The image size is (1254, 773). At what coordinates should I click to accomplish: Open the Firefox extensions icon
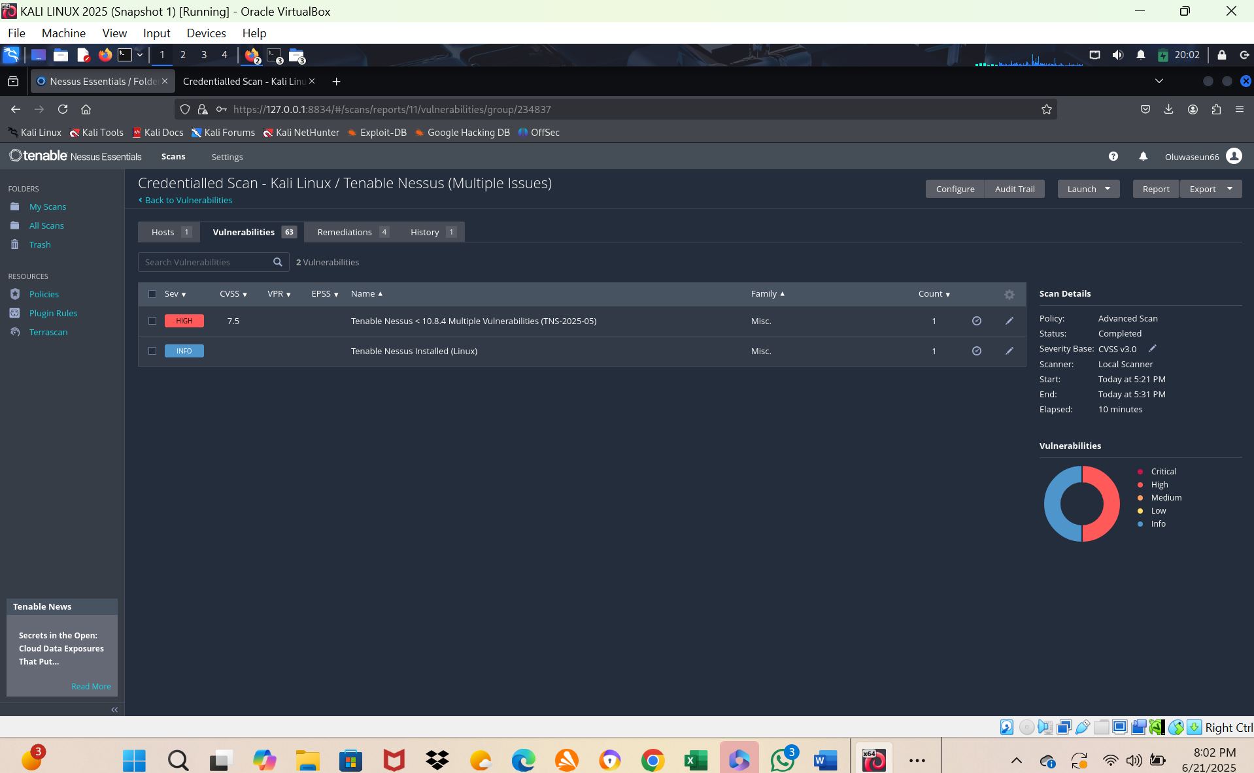[1216, 109]
